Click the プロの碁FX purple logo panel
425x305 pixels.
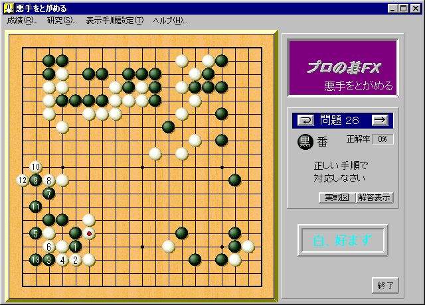point(342,68)
